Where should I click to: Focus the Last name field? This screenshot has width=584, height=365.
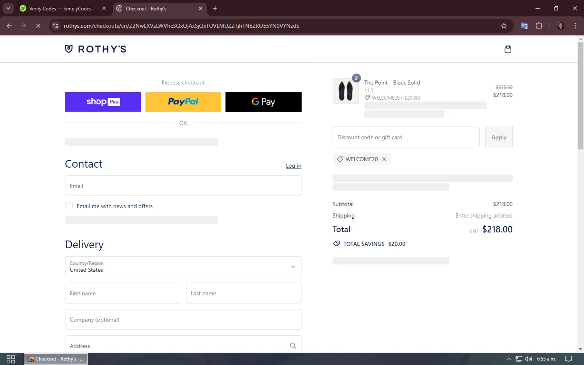click(x=244, y=293)
